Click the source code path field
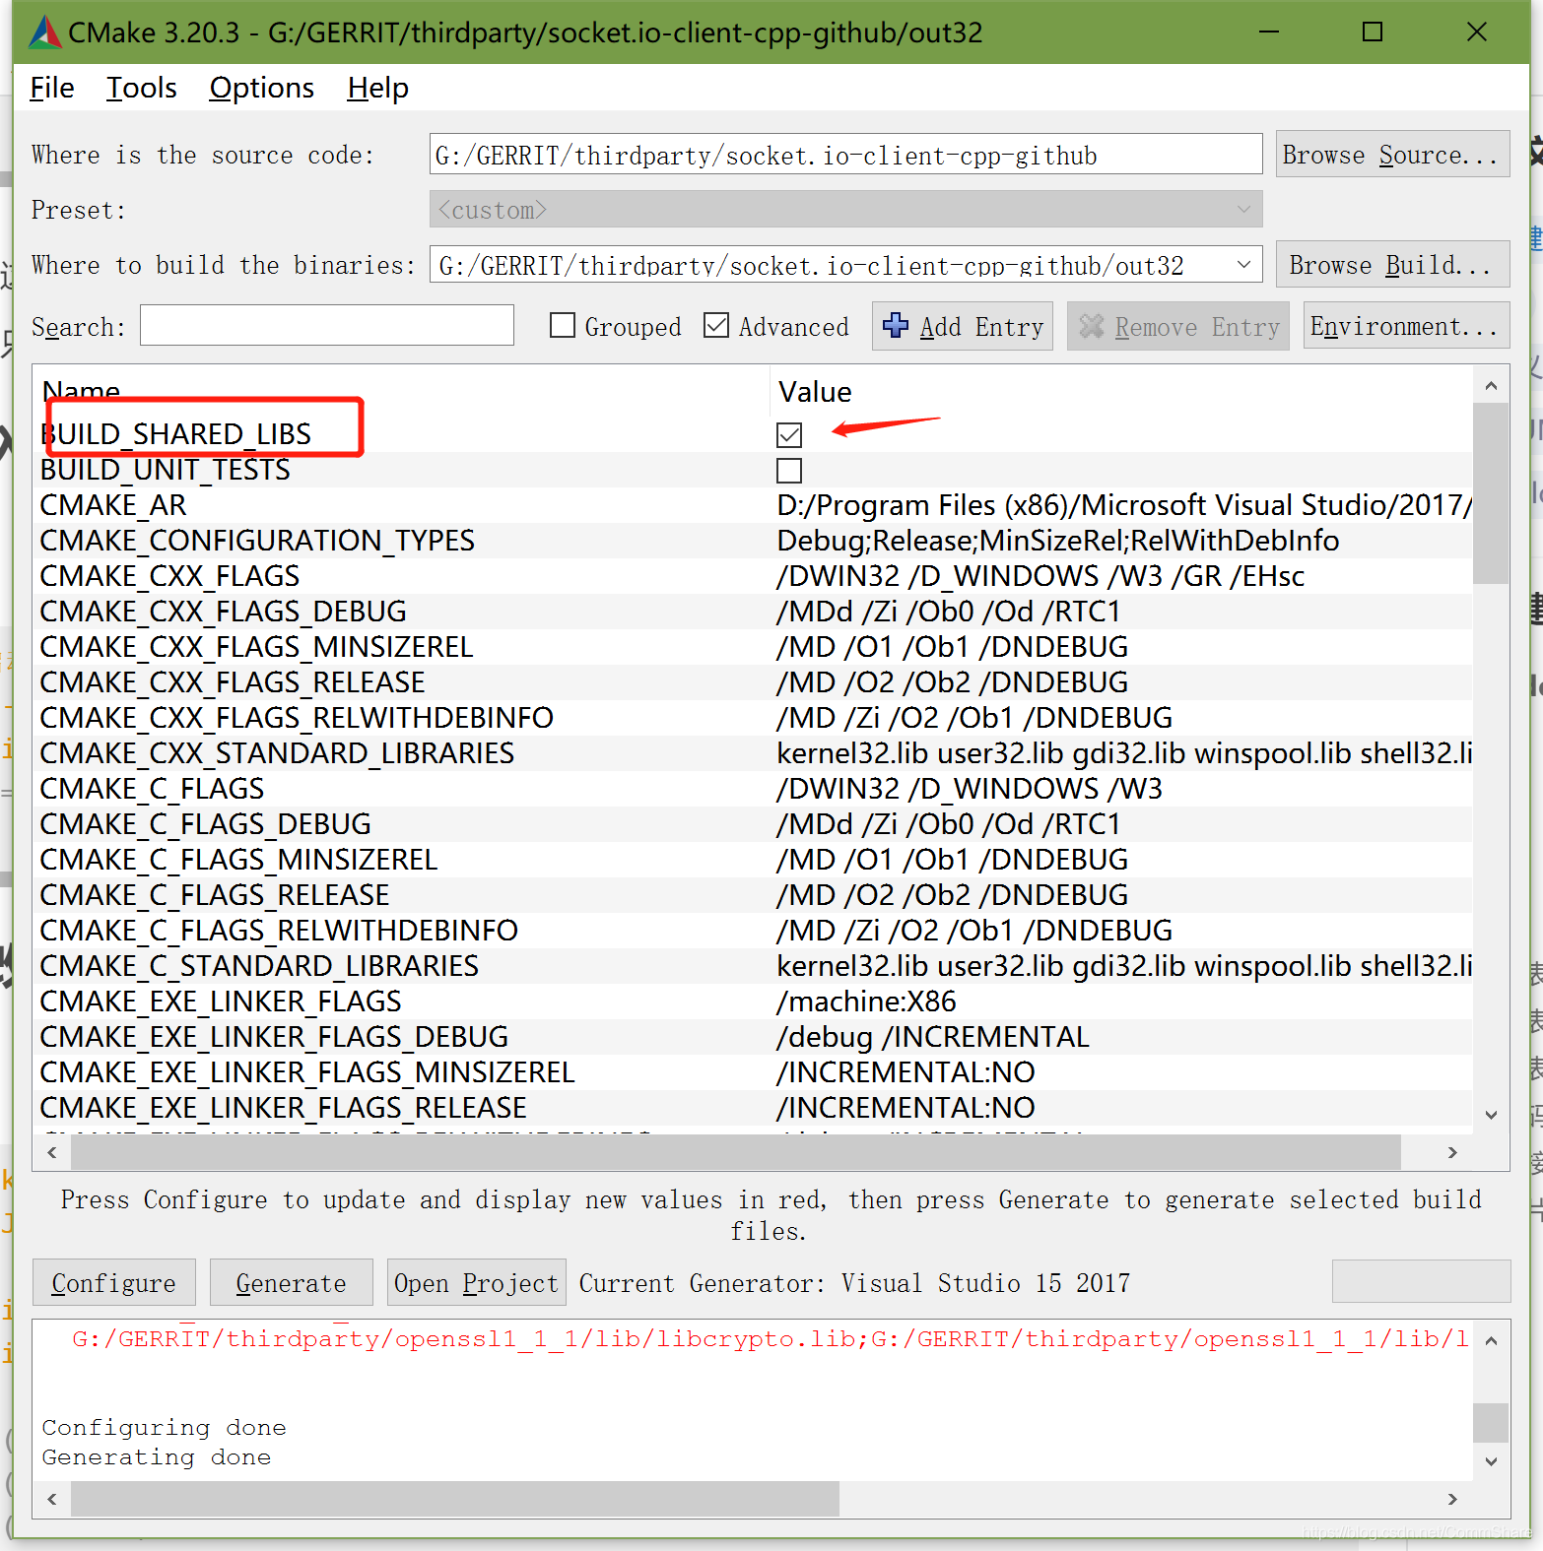This screenshot has width=1543, height=1551. point(845,155)
